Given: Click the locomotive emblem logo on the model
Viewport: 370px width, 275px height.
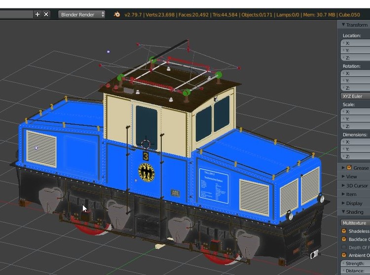Looking at the screenshot, I should tap(146, 173).
